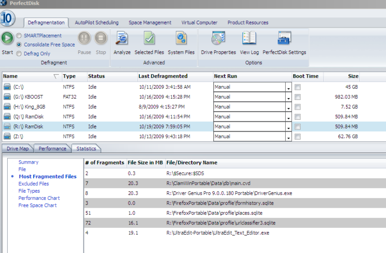The width and height of the screenshot is (386, 253).
Task: Open the Excluded Files link
Action: [x=33, y=183]
